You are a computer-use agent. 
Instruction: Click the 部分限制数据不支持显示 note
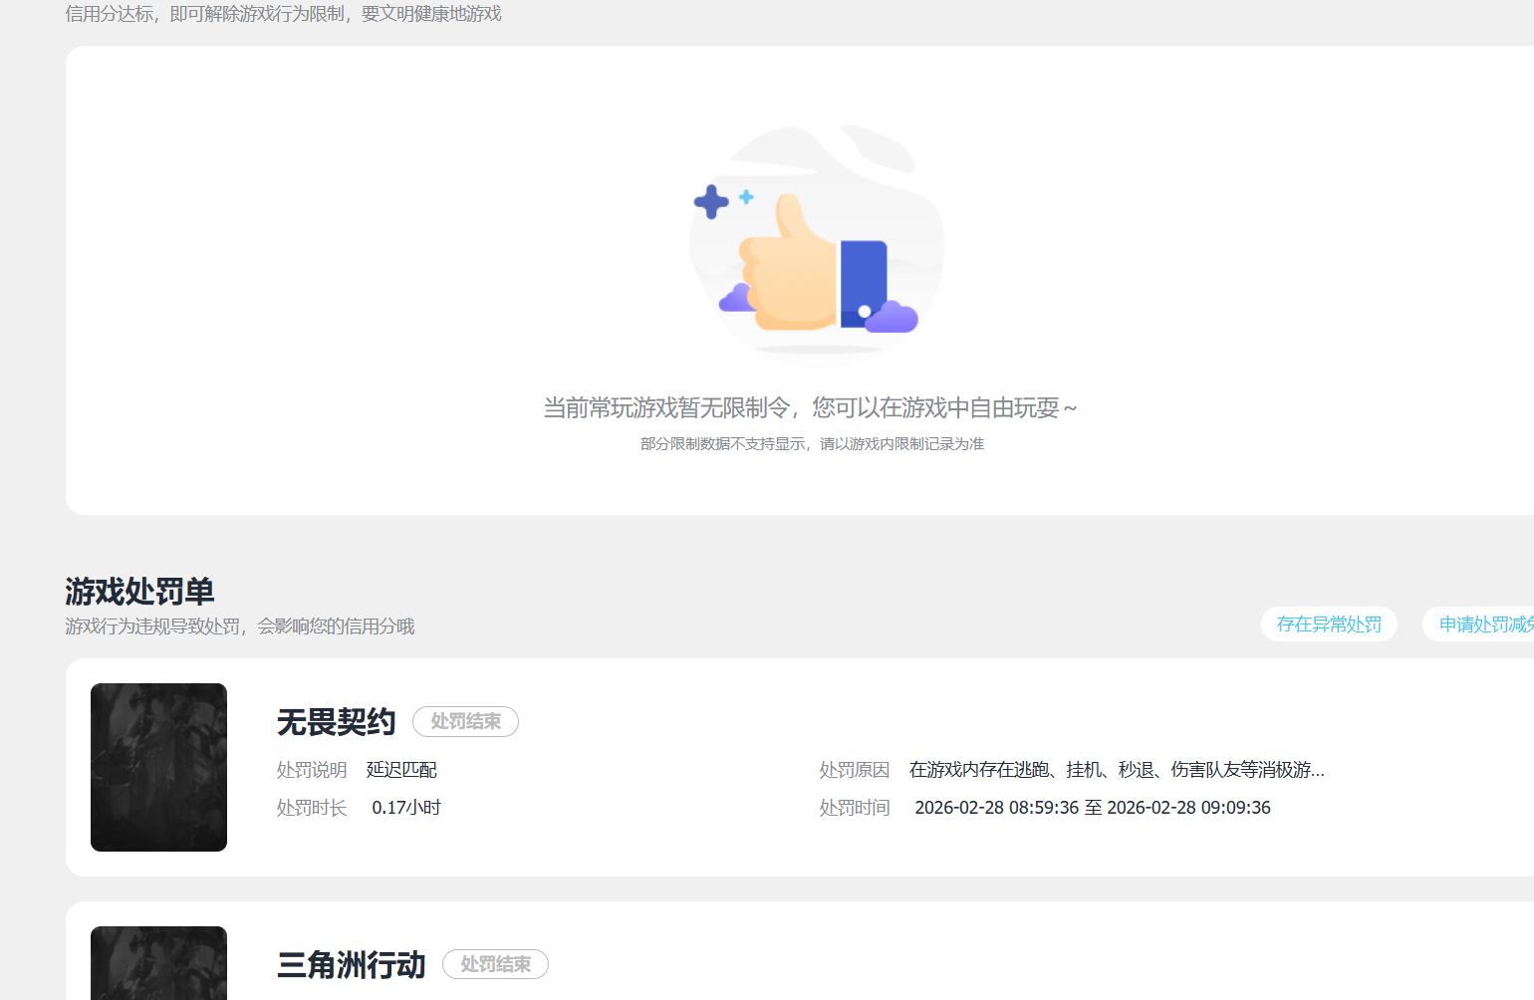pos(812,444)
